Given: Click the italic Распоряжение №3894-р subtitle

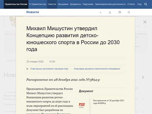Looking at the screenshot, I should pyautogui.click(x=63, y=80).
